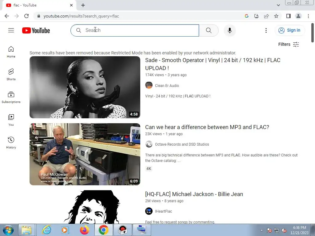Open the Sade Smooth Operator video thumbnail
The width and height of the screenshot is (315, 236).
[x=85, y=87]
